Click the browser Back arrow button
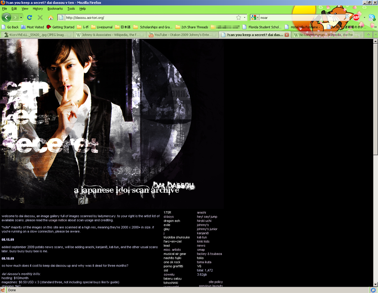The width and height of the screenshot is (378, 293). pos(6,17)
